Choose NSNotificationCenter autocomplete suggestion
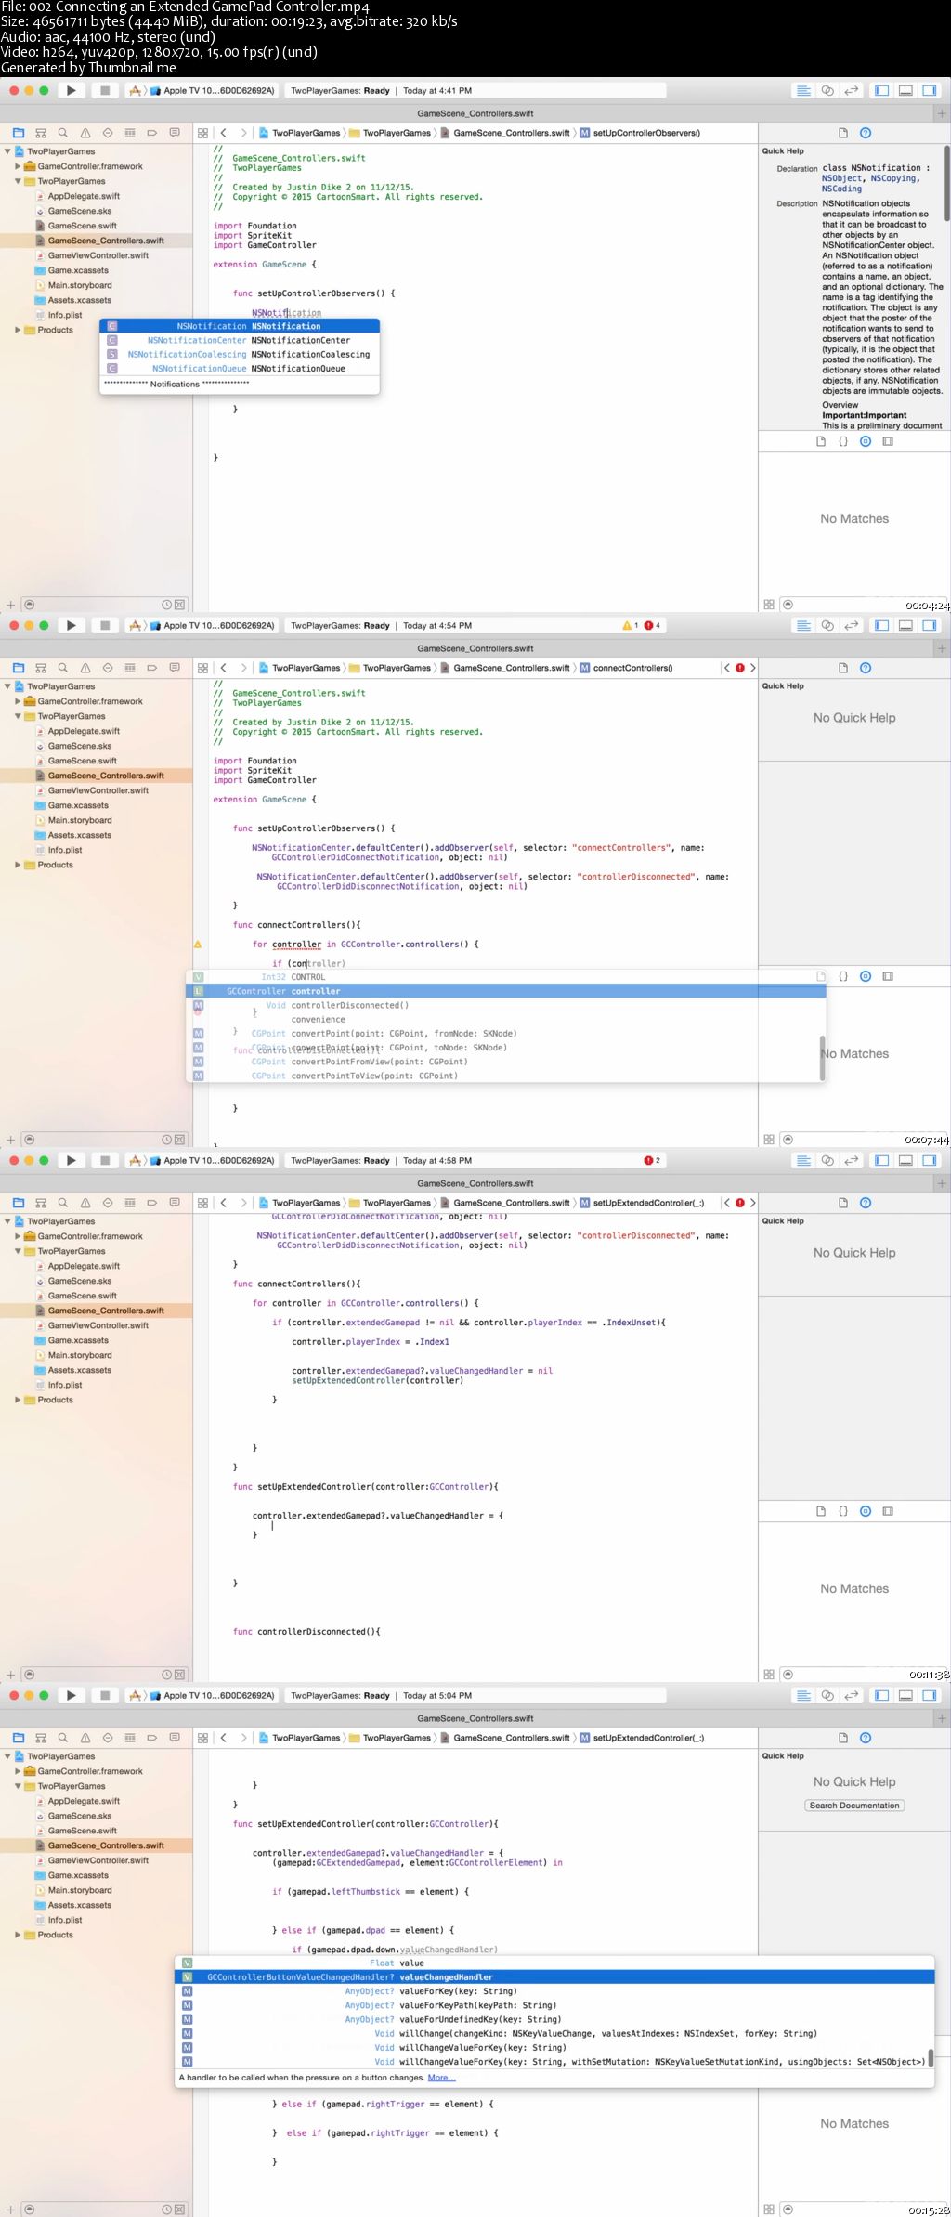Image resolution: width=951 pixels, height=2217 pixels. tap(240, 340)
